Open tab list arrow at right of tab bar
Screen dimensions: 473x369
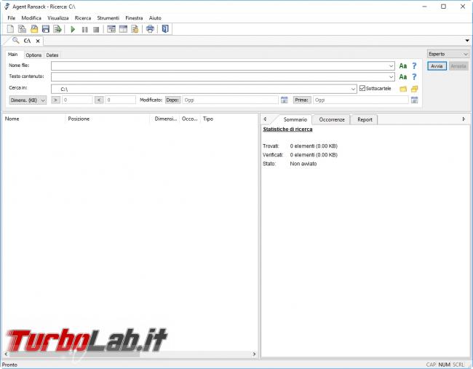pos(467,41)
